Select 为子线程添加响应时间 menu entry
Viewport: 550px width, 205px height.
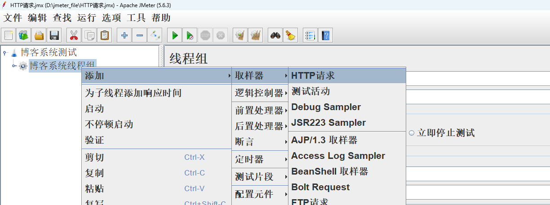[156, 94]
